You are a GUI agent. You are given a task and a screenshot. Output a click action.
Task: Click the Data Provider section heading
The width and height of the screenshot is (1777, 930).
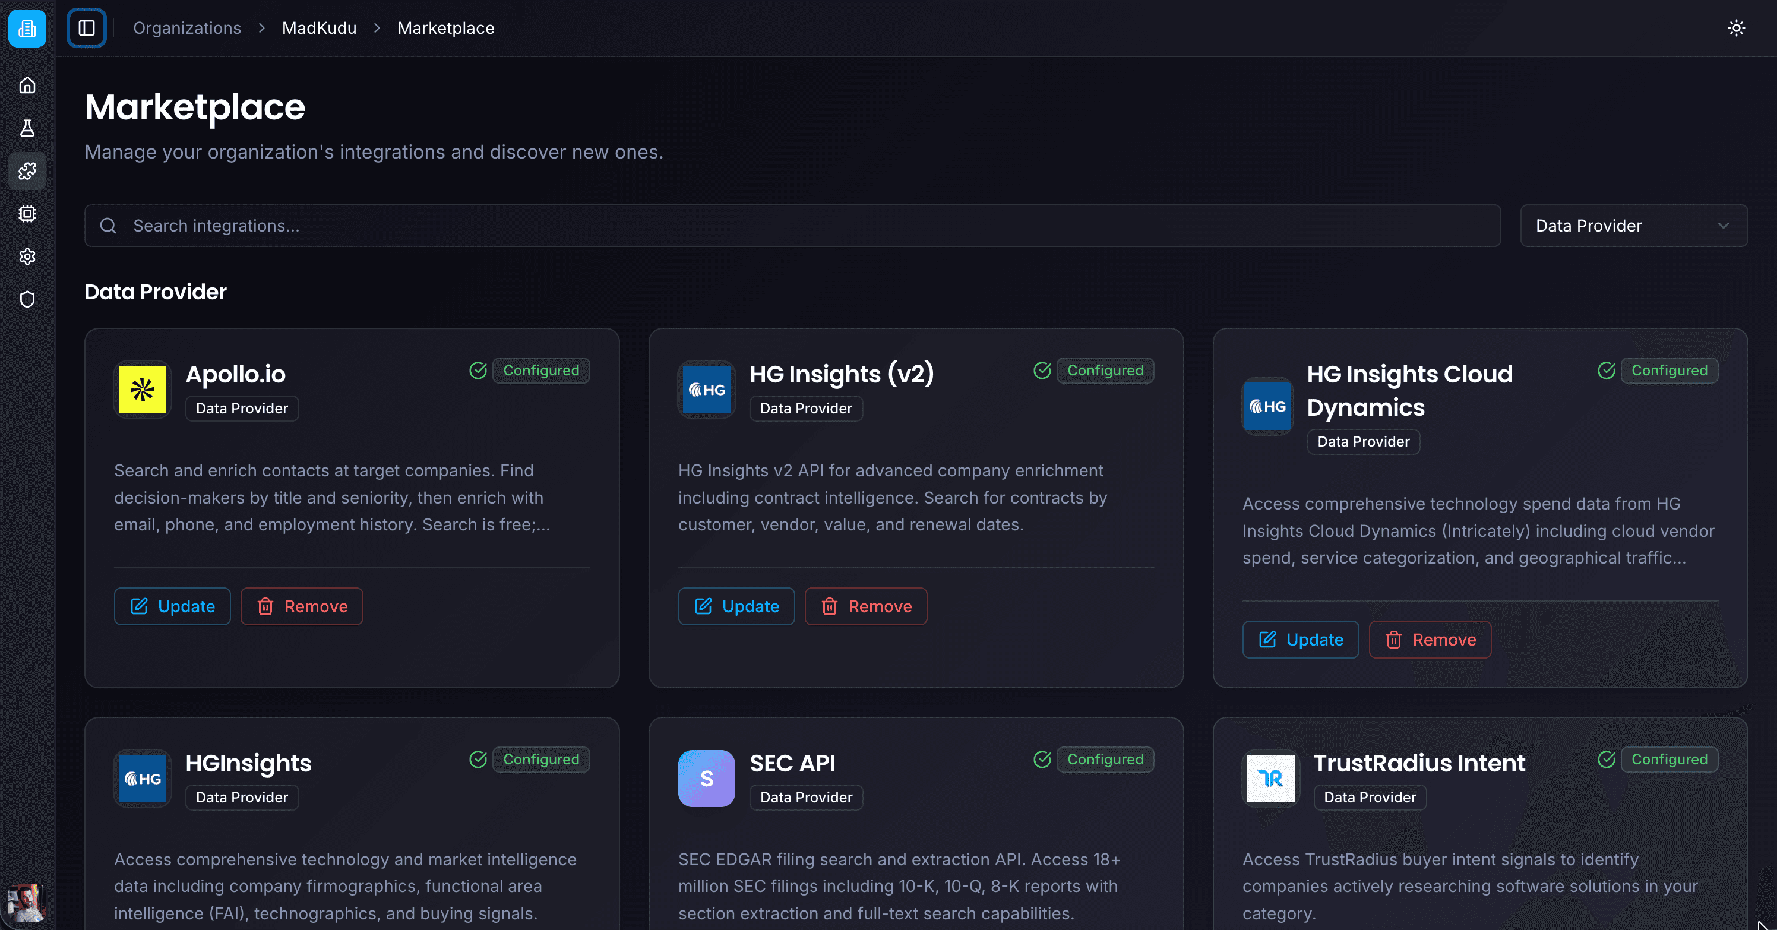pos(155,292)
